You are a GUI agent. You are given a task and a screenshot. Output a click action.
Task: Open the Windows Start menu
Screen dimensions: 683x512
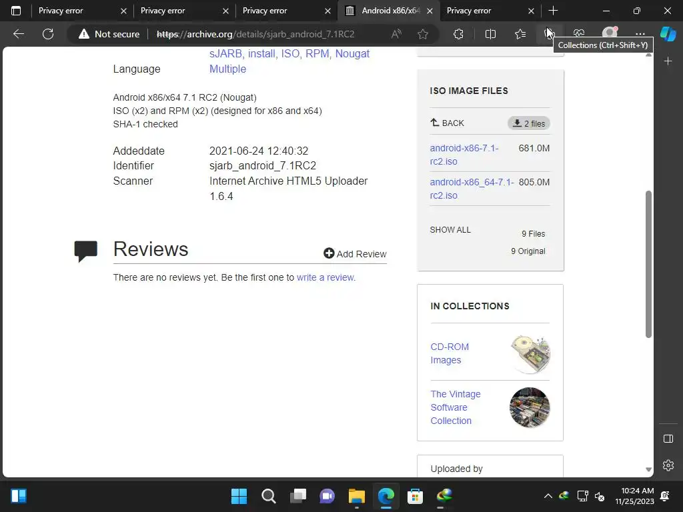tap(239, 496)
